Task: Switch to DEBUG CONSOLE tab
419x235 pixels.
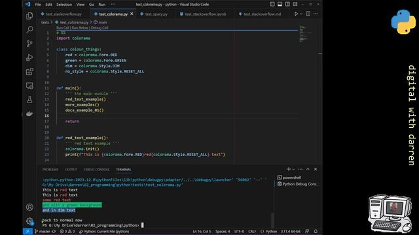Action: point(96,170)
